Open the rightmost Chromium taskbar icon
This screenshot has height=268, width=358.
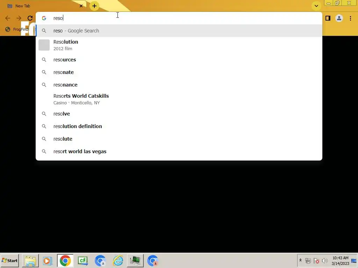point(153,260)
